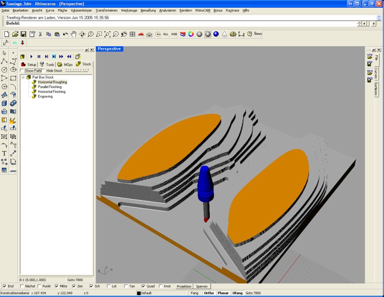Toggle Planar mode in status bar
The image size is (384, 297).
tap(223, 293)
